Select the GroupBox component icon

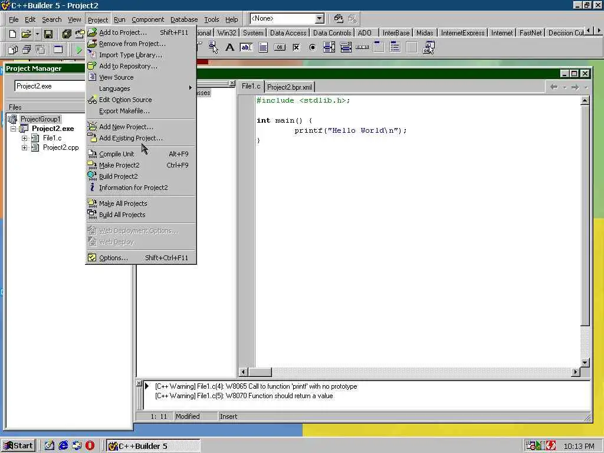pos(379,47)
